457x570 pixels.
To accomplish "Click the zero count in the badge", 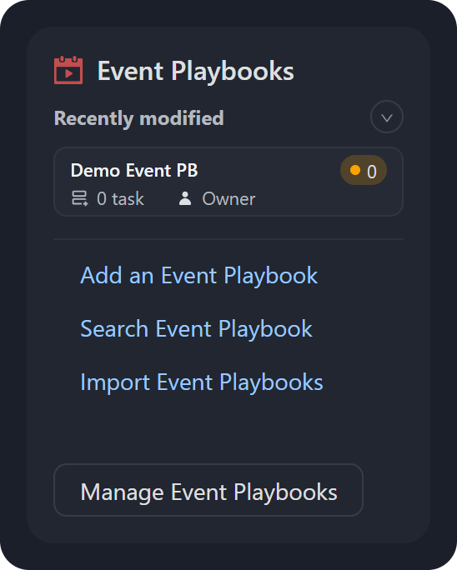I will point(371,172).
